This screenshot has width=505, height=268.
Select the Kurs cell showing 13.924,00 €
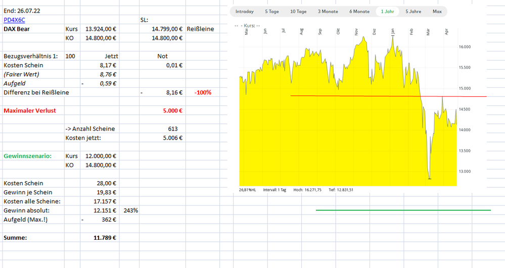[x=101, y=29]
